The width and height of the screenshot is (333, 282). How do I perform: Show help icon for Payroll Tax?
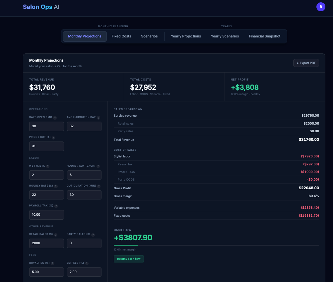click(x=56, y=206)
